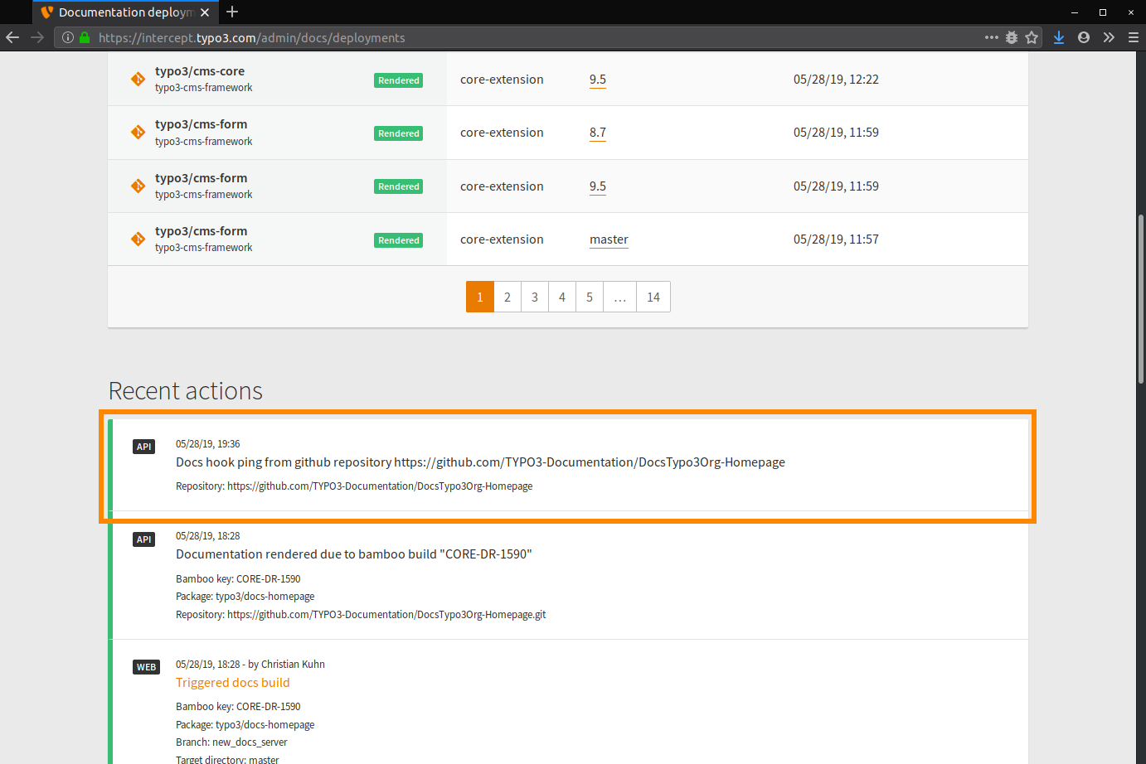The image size is (1146, 764).
Task: Click the API badge of the 19:36 action
Action: tap(144, 447)
